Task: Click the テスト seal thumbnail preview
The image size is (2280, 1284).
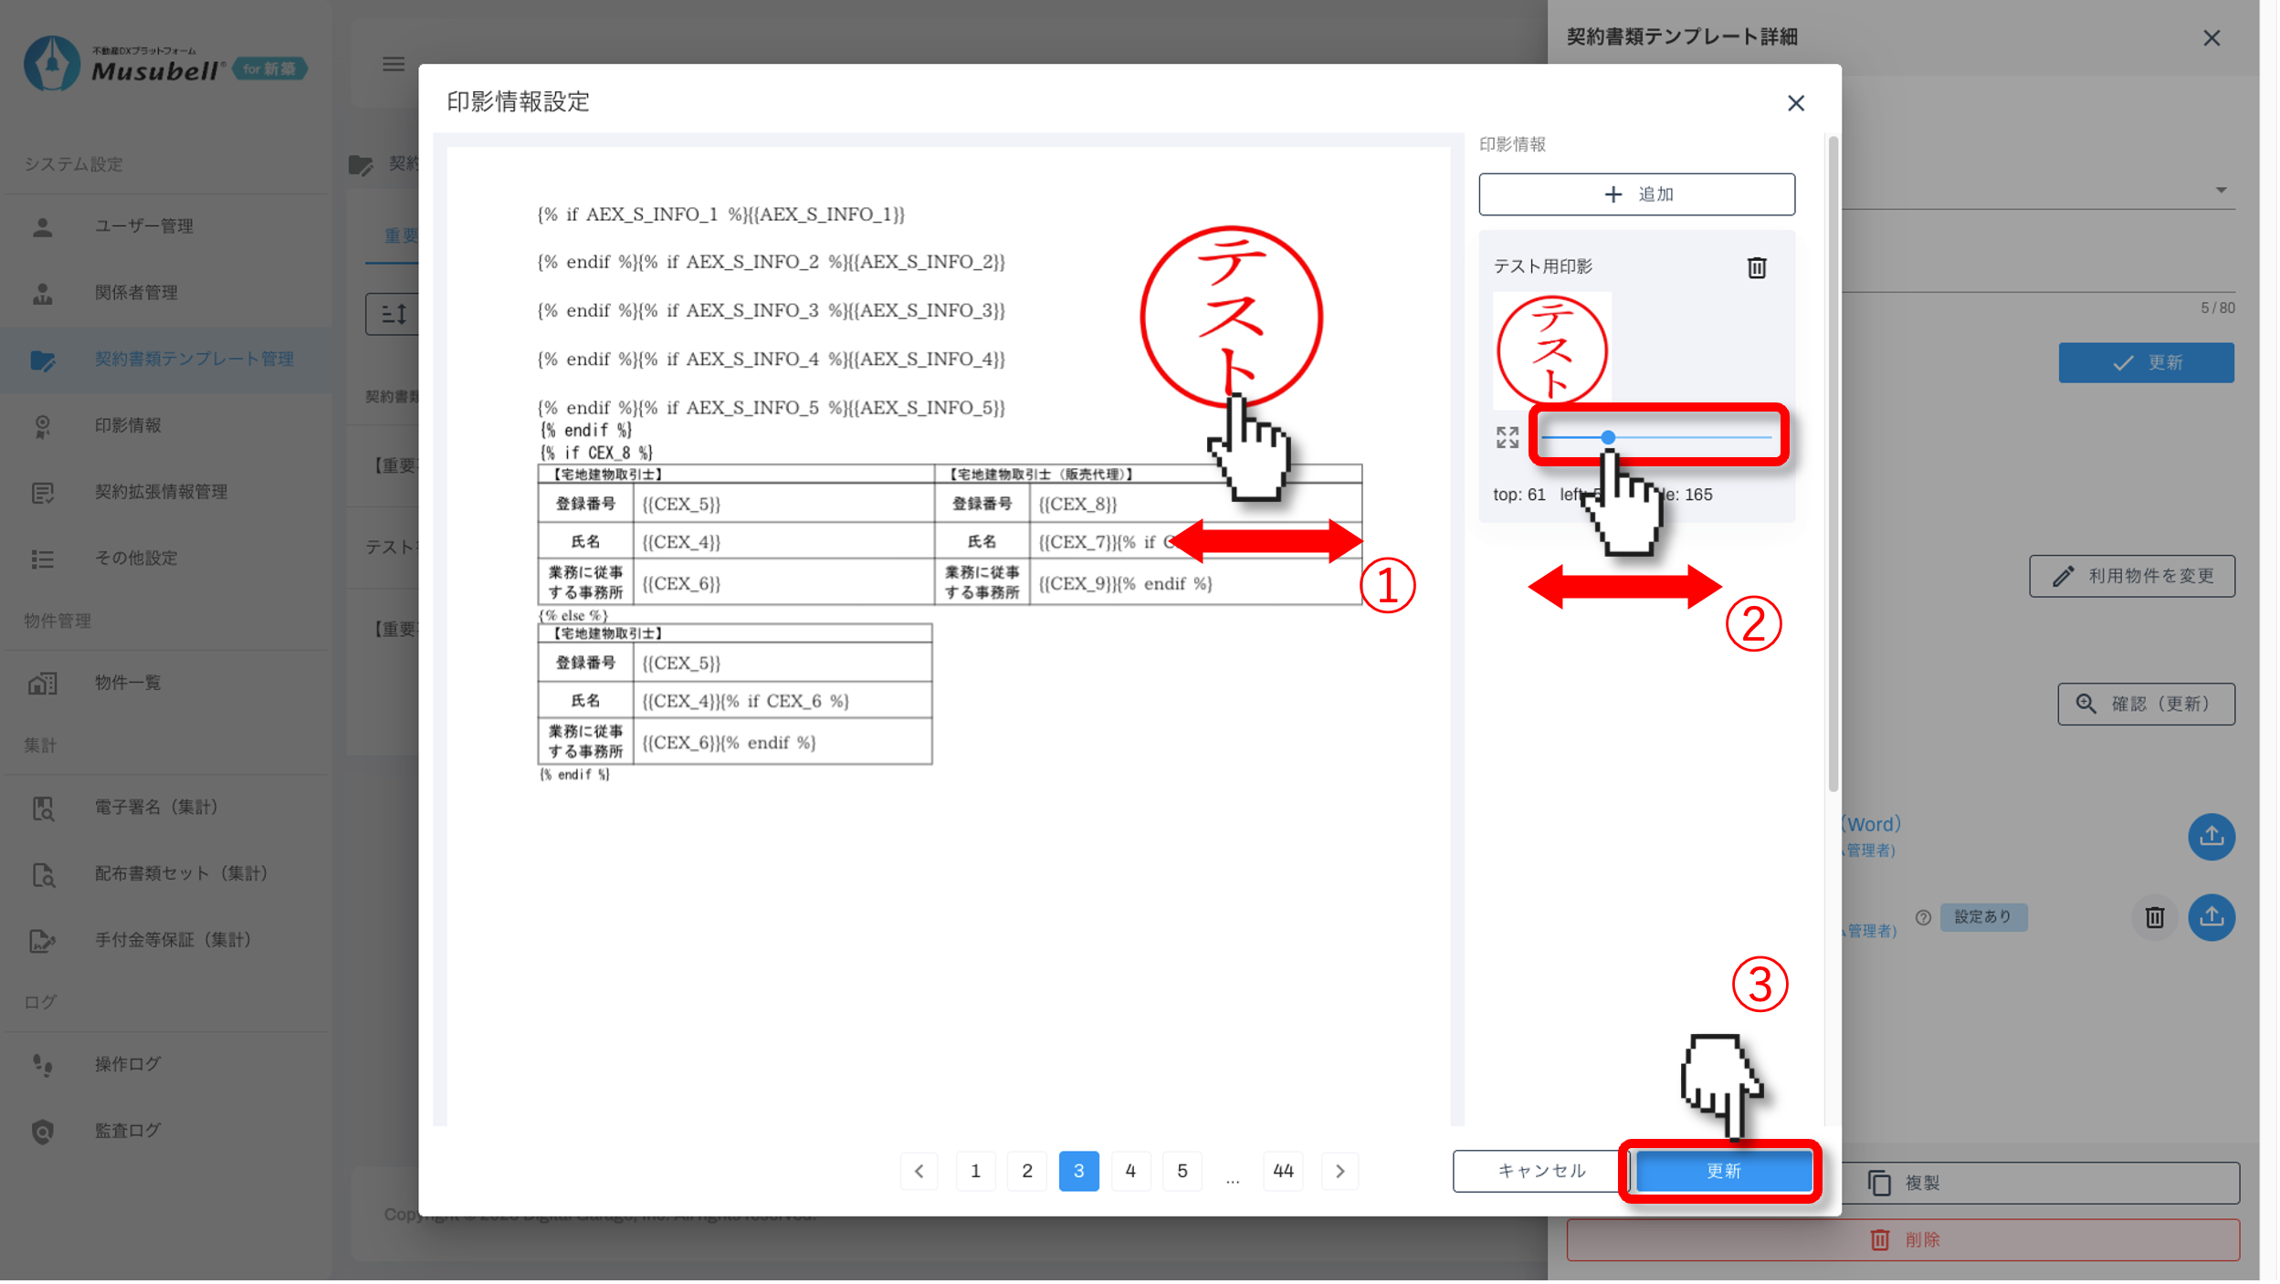Action: tap(1551, 350)
